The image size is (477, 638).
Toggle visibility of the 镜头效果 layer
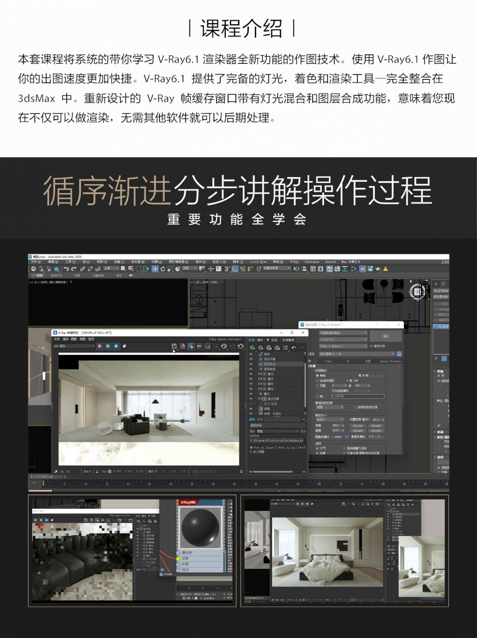(x=251, y=399)
